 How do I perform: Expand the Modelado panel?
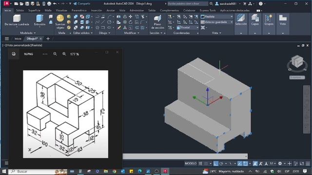point(28,33)
